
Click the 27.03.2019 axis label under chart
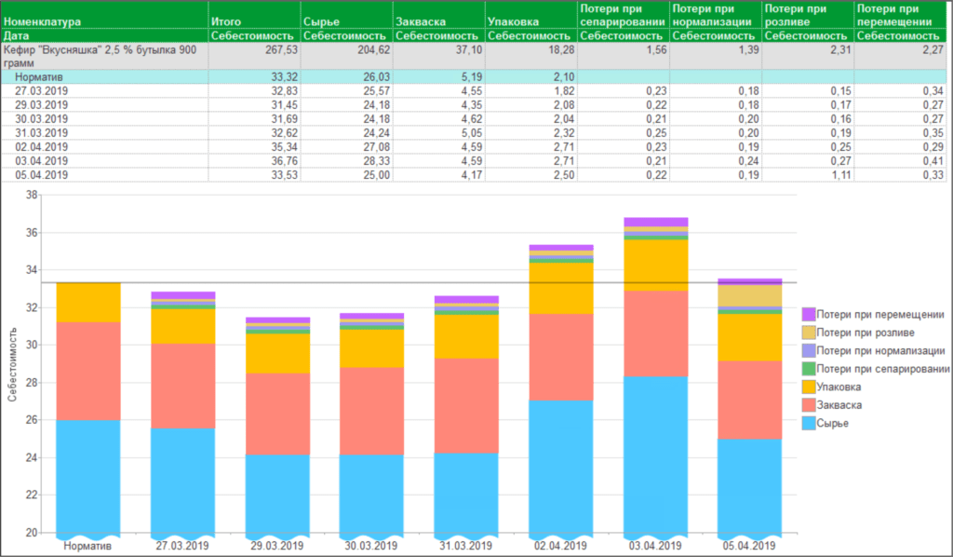point(182,546)
